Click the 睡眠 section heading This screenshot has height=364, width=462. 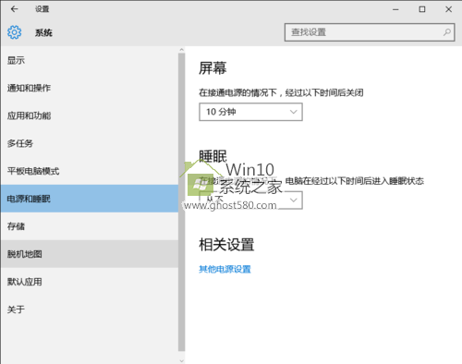click(213, 156)
